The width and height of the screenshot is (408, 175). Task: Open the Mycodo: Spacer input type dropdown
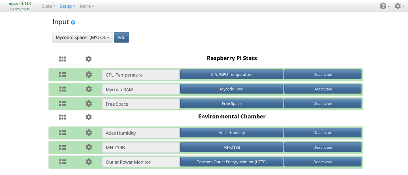coord(82,38)
